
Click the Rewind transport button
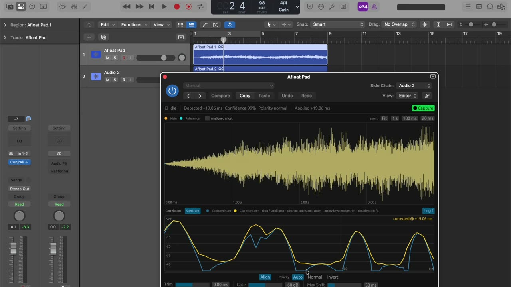127,6
